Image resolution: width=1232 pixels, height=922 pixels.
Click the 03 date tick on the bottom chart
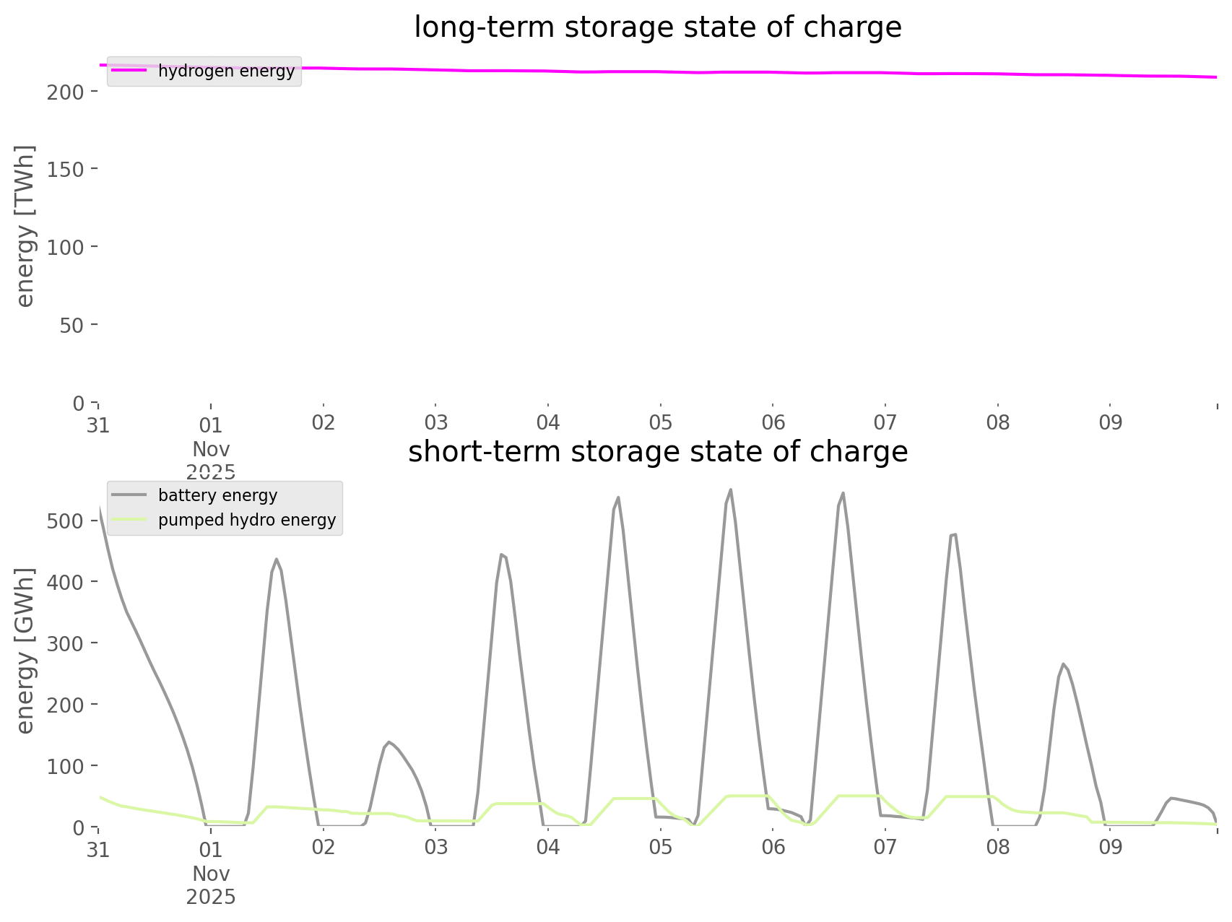pos(435,848)
